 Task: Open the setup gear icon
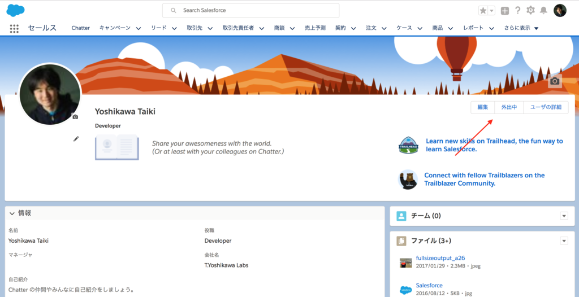pos(530,10)
